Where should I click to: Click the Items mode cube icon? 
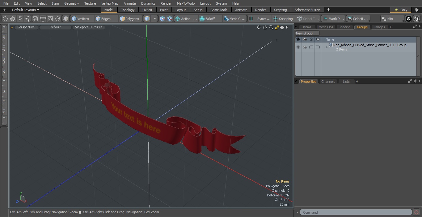pos(147,19)
